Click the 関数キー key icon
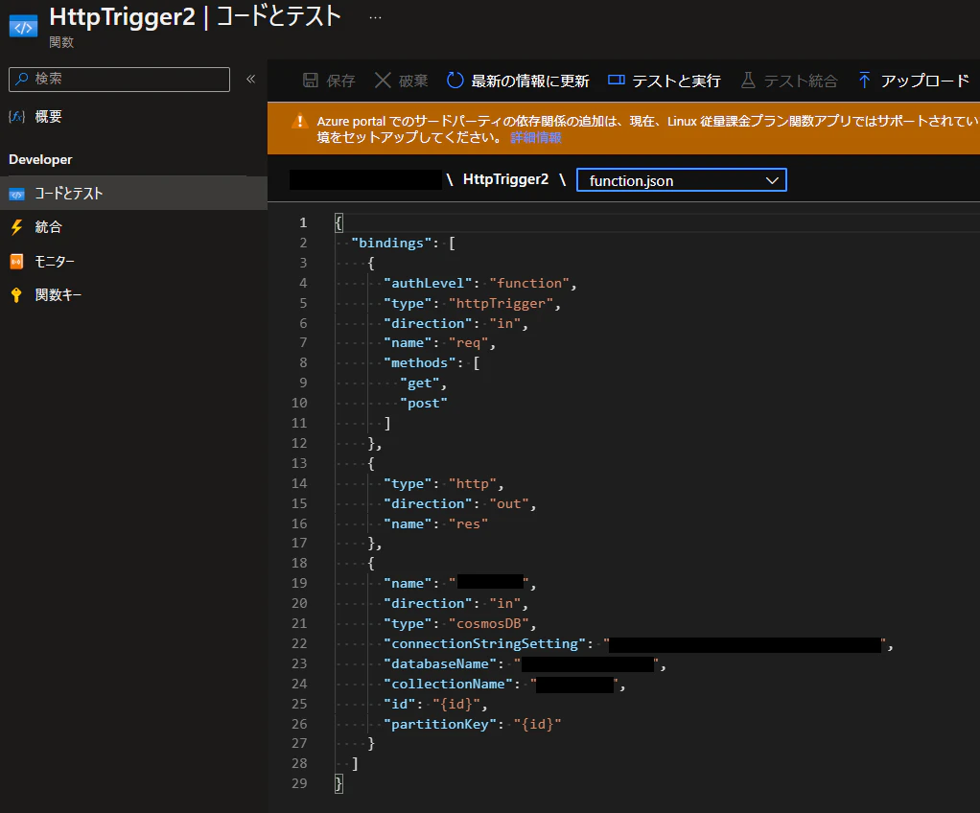 click(x=17, y=295)
